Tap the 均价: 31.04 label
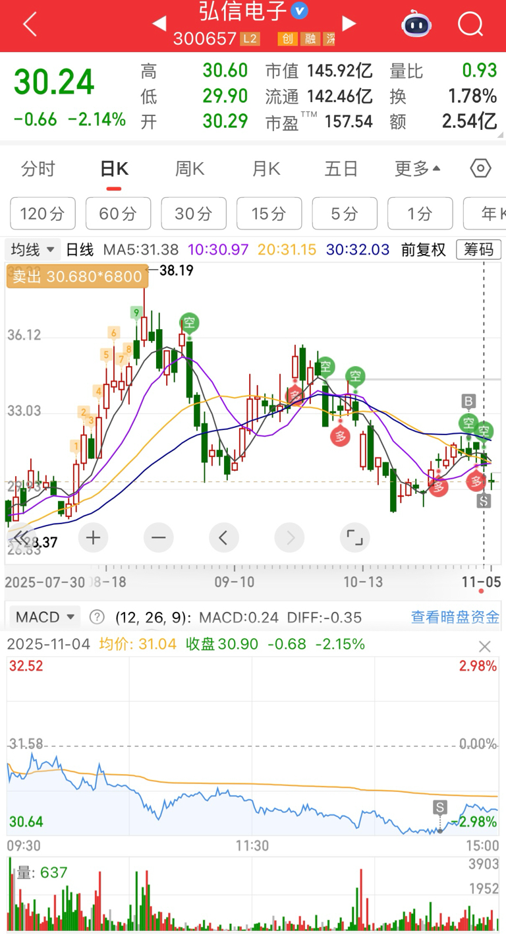The width and height of the screenshot is (506, 939). [138, 644]
